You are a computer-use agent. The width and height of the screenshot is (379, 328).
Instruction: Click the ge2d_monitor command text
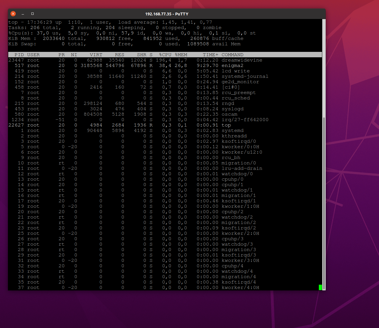pyautogui.click(x=240, y=82)
